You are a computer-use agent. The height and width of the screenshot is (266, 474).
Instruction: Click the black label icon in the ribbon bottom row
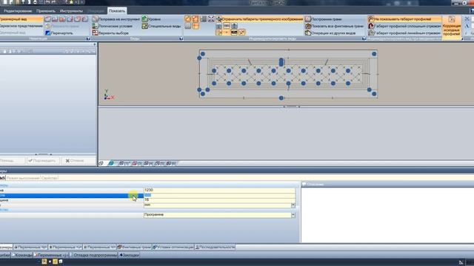tap(234, 33)
